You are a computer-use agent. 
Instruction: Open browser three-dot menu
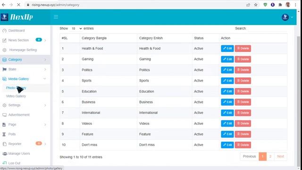tap(295, 5)
